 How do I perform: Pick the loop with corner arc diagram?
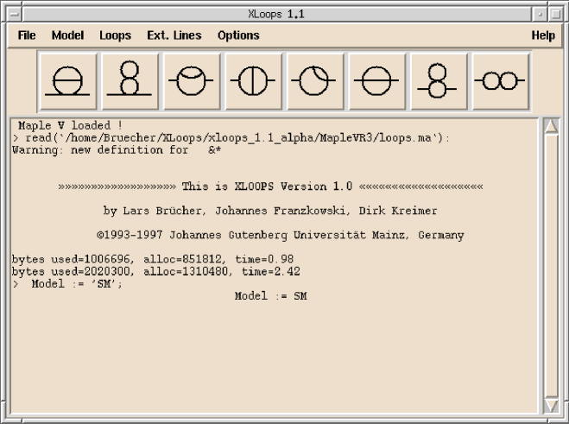coord(314,81)
